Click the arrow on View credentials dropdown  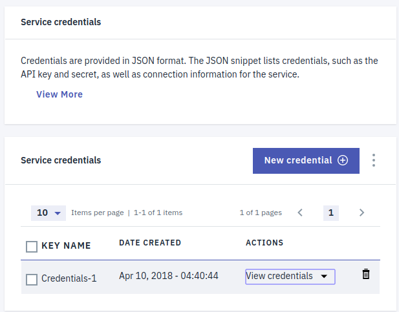tap(324, 276)
